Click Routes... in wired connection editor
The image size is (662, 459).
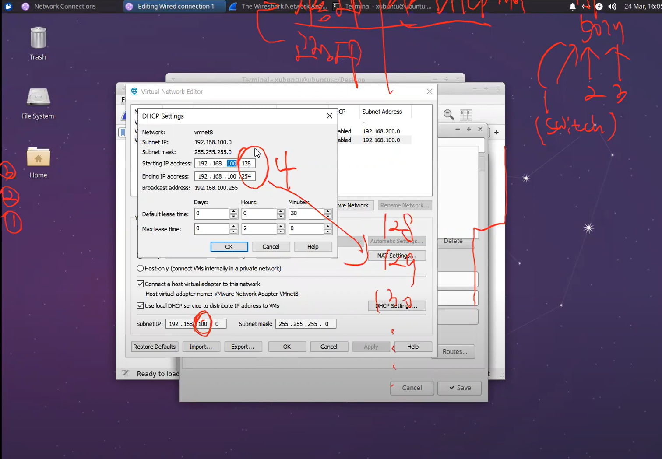pos(455,352)
